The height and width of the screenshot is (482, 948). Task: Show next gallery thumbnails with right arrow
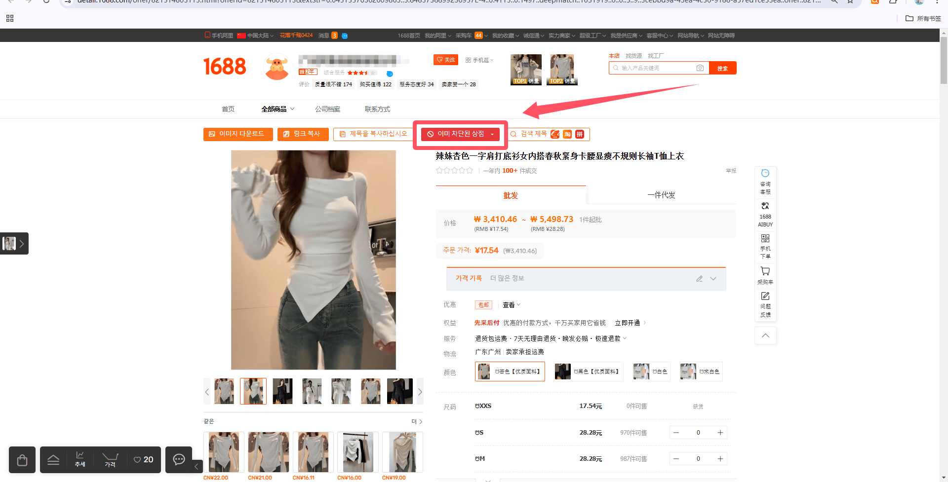point(420,392)
